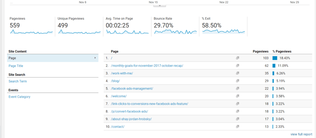Open the view full report link
This screenshot has width=316, height=138.
301,134
